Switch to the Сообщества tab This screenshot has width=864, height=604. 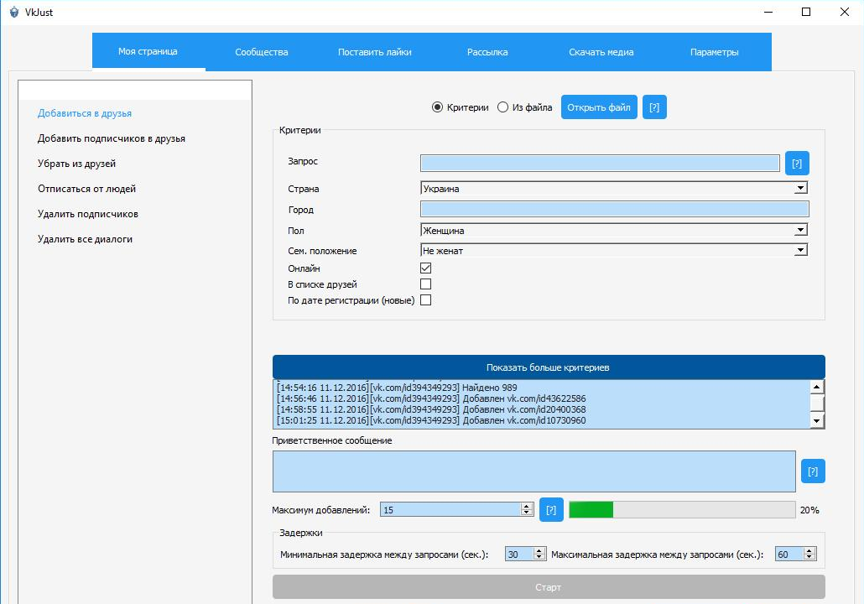point(262,52)
